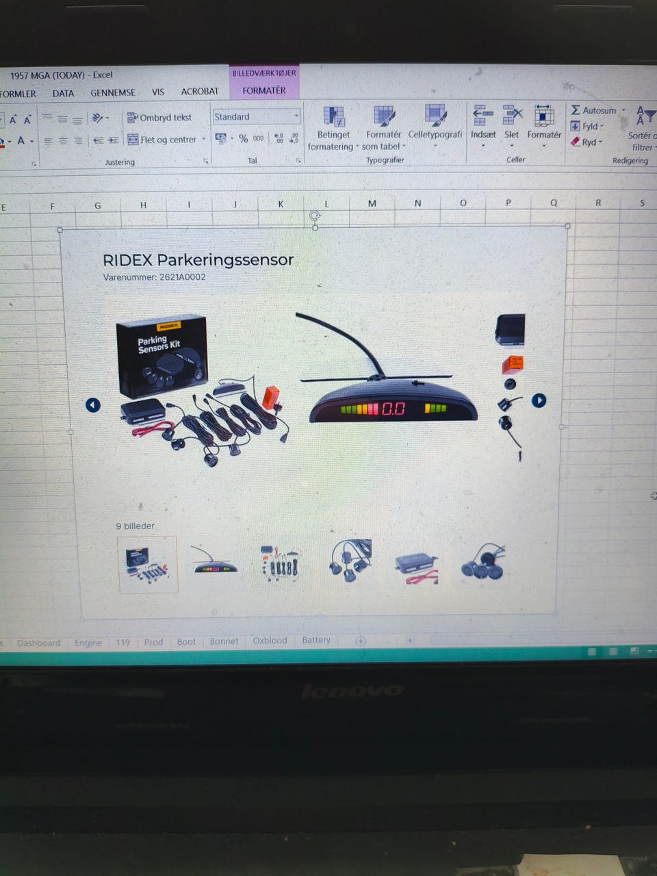Apply the font color A button
The image size is (657, 876).
21,141
